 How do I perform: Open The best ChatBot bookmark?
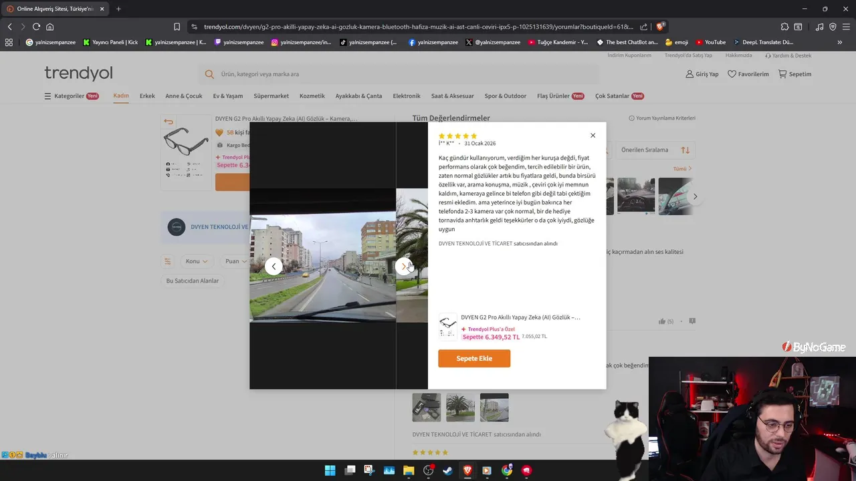tap(627, 42)
